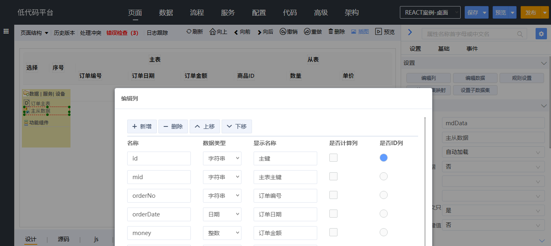Switch to 源码 bottom tab
Image resolution: width=551 pixels, height=246 pixels.
click(64, 239)
